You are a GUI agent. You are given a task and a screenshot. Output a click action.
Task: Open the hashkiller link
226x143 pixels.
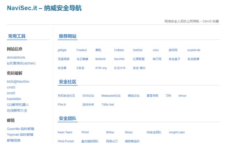click(14, 99)
